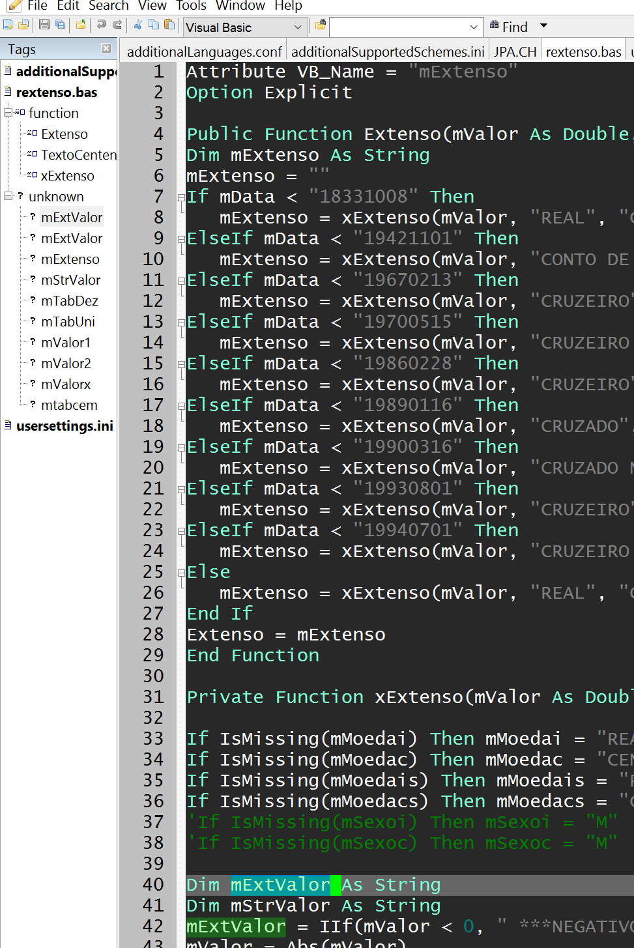Image resolution: width=634 pixels, height=948 pixels.
Task: Click the New file toolbar icon
Action: click(8, 25)
